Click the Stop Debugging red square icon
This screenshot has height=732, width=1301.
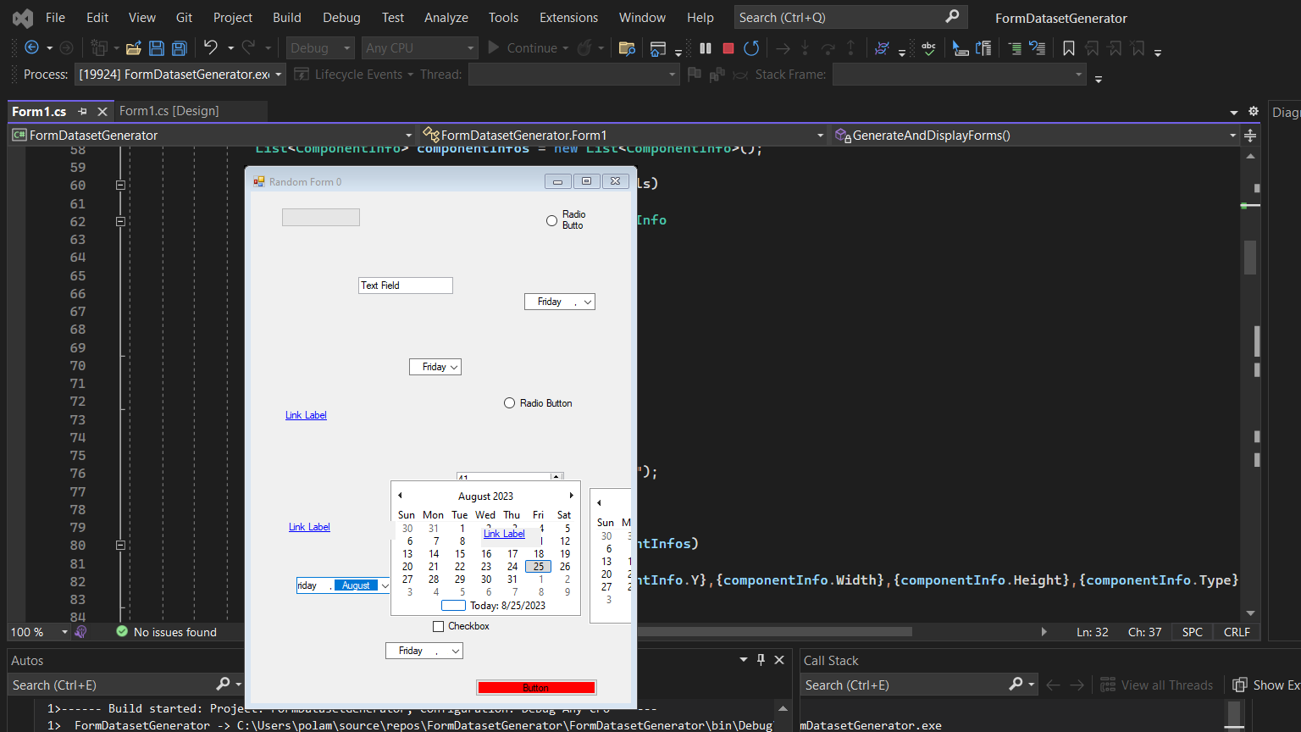[728, 48]
